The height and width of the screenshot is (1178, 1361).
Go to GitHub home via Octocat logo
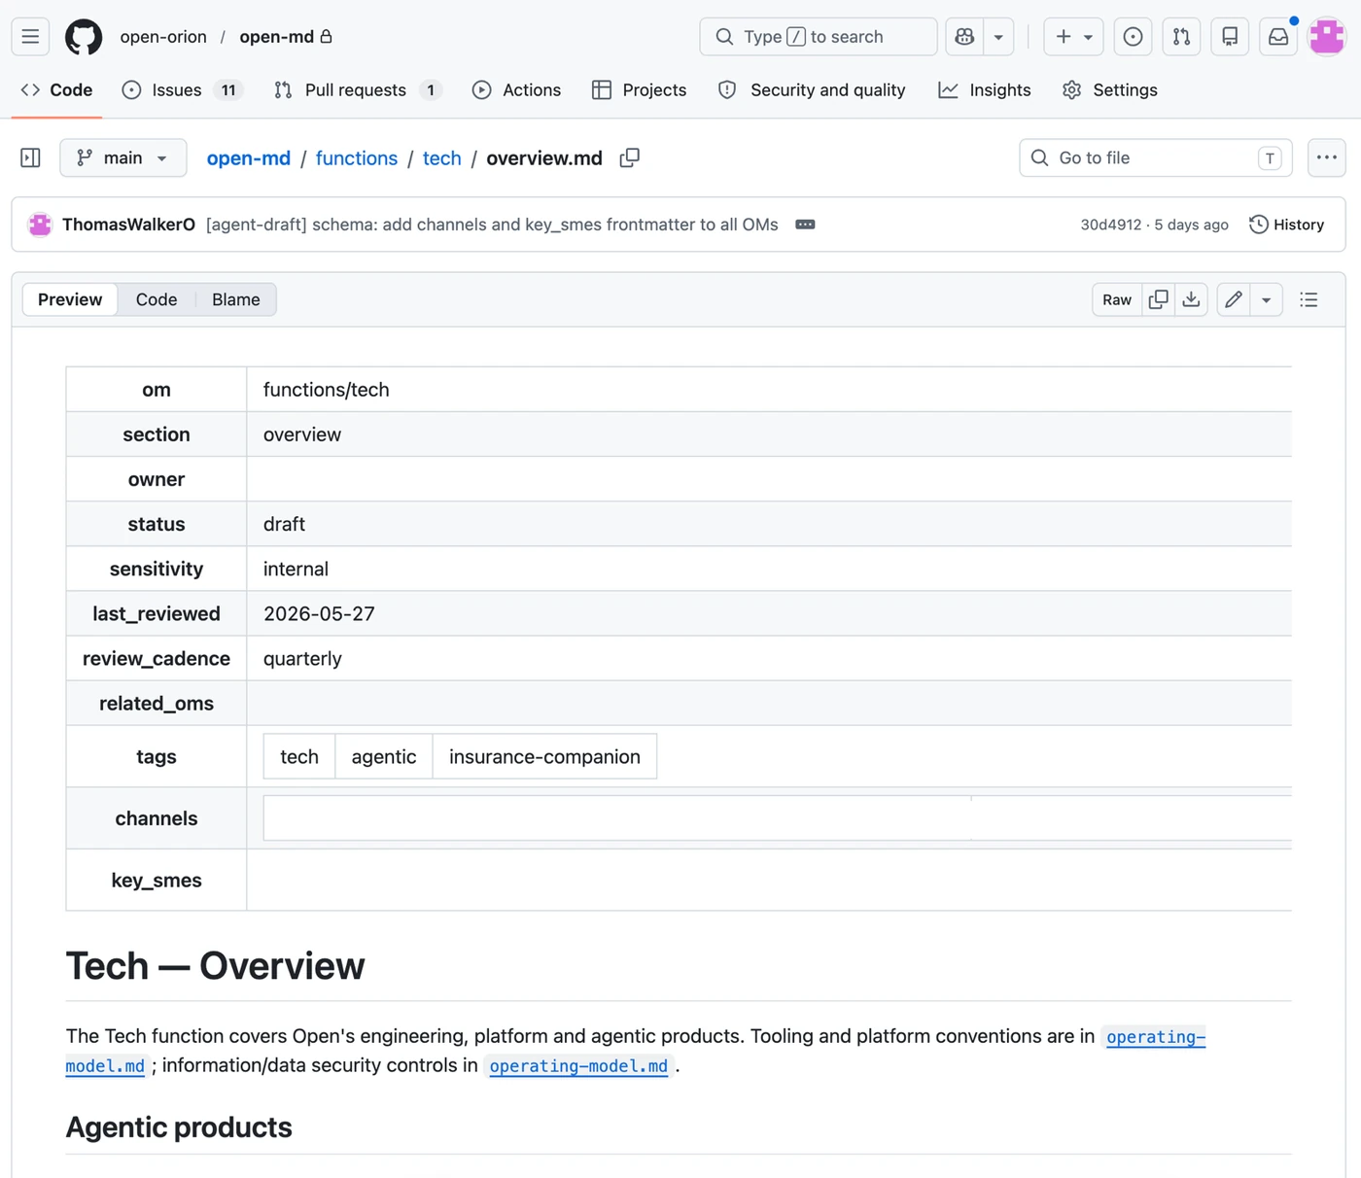point(84,37)
